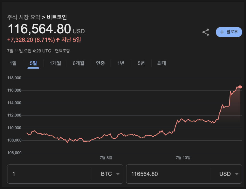Screen dimensions: 246x189
Task: Go to 주식 시장 요약 breadcrumb
Action: coord(24,17)
